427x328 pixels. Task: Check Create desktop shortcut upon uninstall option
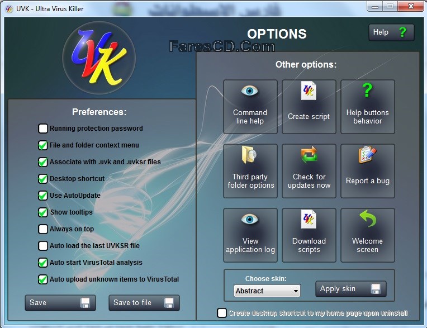click(222, 313)
